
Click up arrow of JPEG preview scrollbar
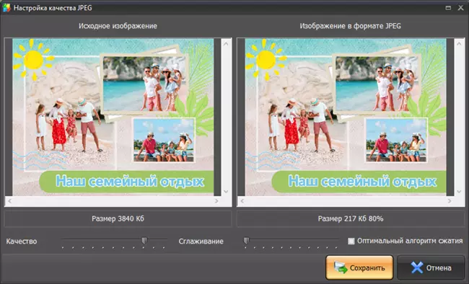459,44
